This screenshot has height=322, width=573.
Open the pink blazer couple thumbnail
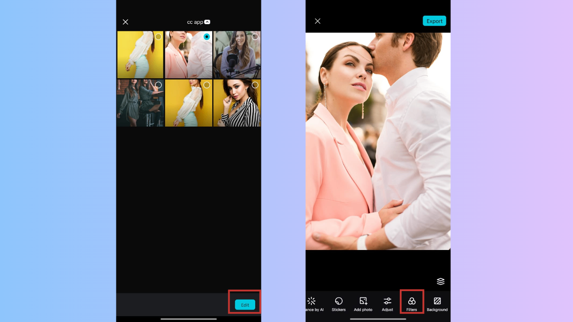click(188, 55)
